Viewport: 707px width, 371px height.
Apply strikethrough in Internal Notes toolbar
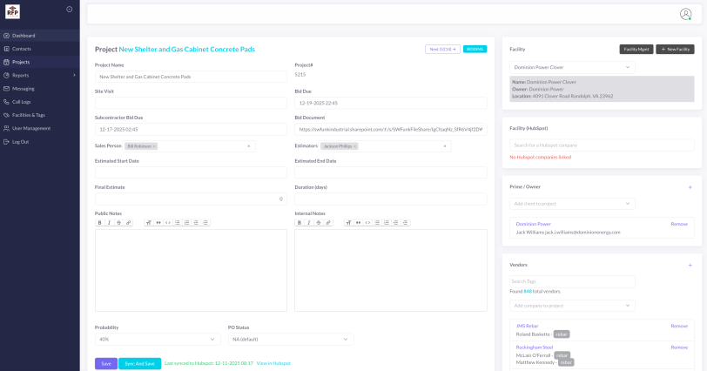coord(319,223)
